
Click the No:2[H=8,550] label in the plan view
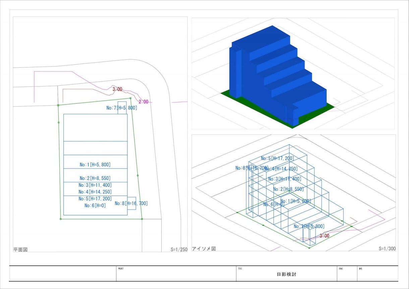tap(95, 178)
